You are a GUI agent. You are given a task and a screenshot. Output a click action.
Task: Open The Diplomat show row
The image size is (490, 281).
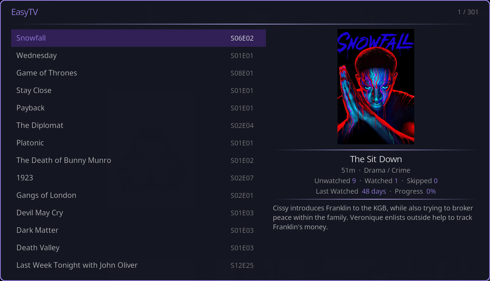[139, 125]
